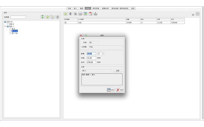Select 架 2 in the warehouse tree
Viewport: 204px width, 127px height.
13,29
